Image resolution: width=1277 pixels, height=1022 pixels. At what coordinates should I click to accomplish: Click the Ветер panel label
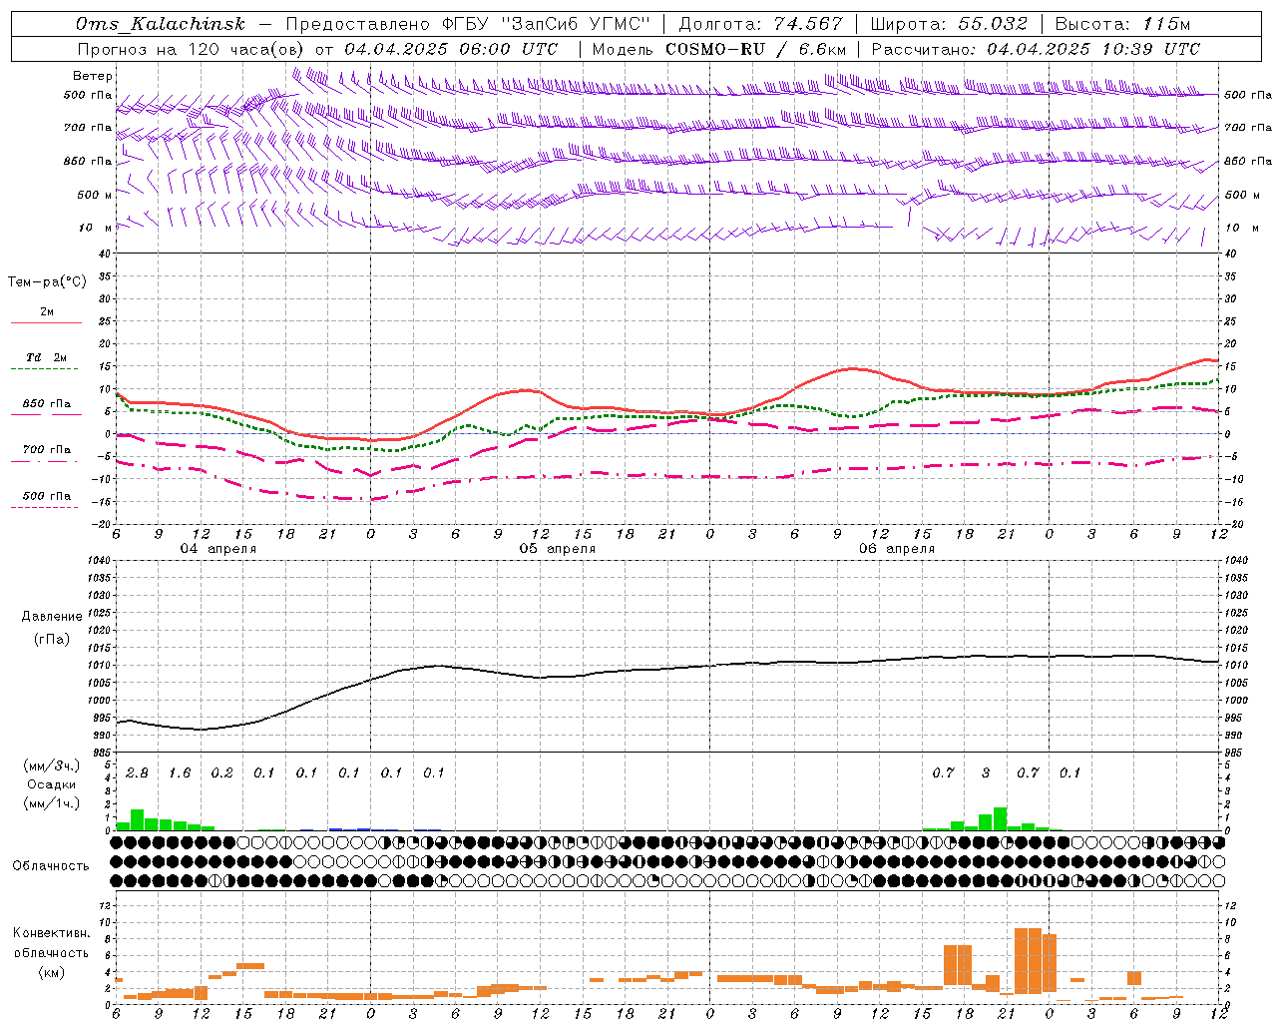[x=92, y=76]
